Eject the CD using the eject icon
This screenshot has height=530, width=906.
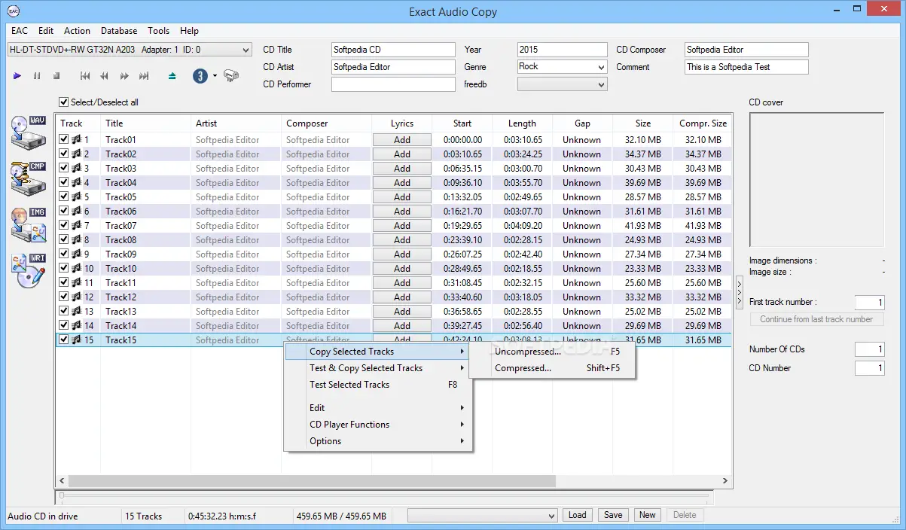(172, 76)
